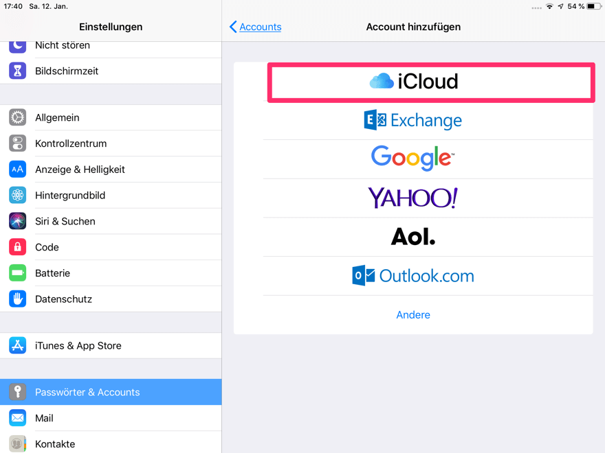605x453 pixels.
Task: Open Siri & Suchen icon
Action: pos(18,221)
